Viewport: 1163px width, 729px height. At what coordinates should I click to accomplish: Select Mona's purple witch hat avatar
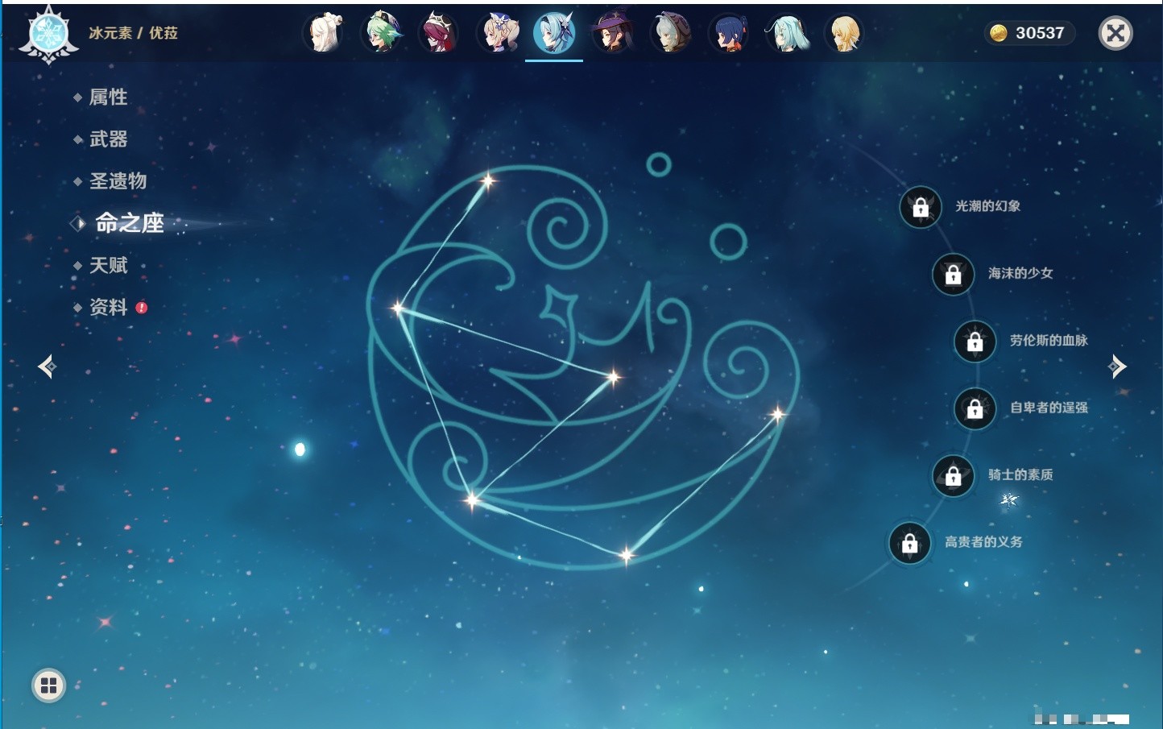(613, 33)
